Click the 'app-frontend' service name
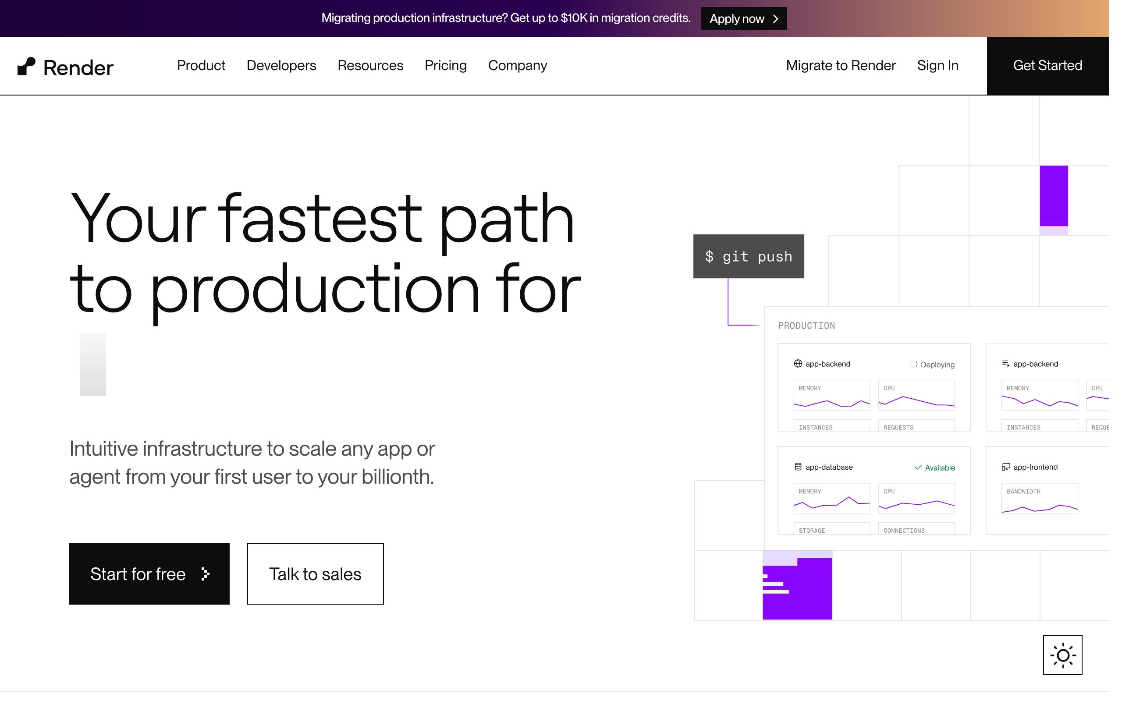 1035,467
